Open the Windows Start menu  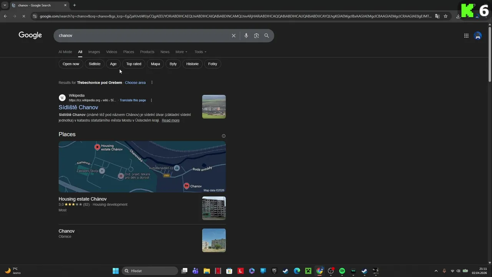[116, 271]
